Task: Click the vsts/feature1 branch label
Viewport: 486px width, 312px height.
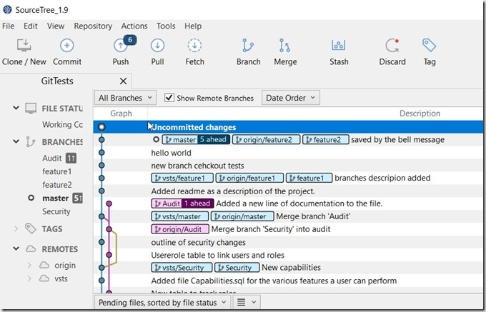Action: [x=182, y=178]
